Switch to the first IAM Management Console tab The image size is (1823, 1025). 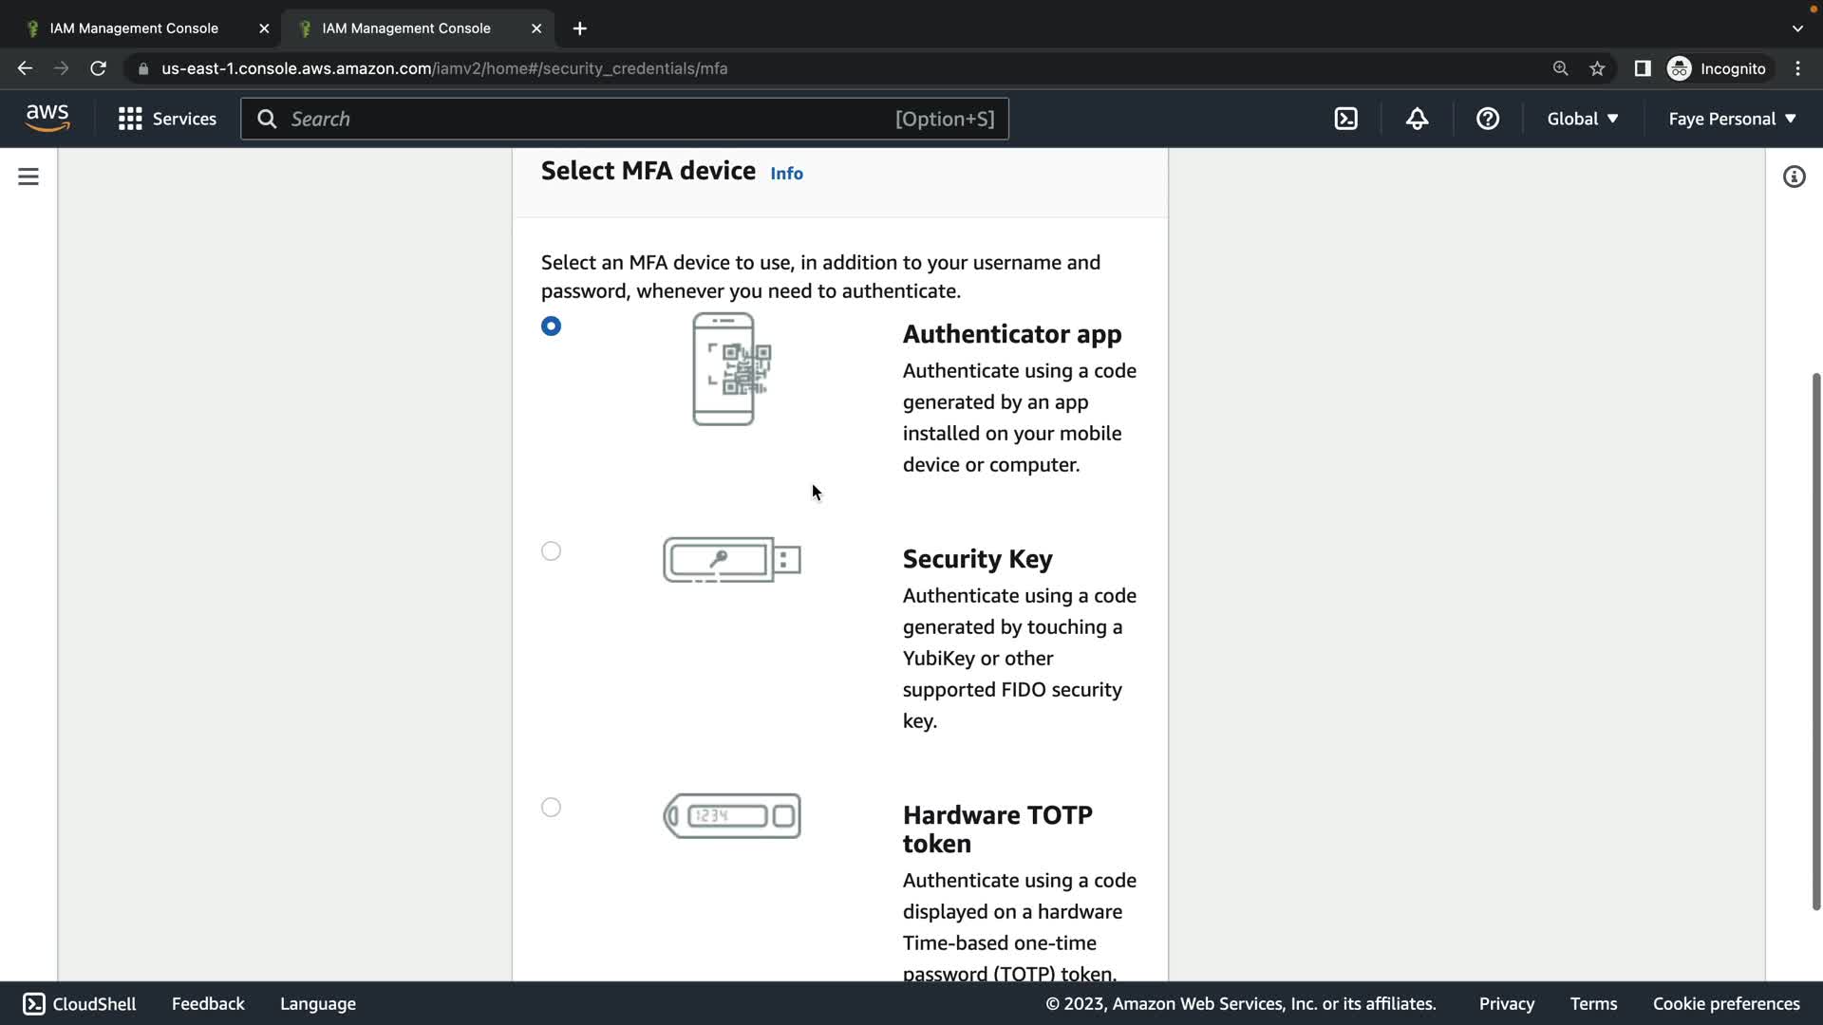coord(134,28)
